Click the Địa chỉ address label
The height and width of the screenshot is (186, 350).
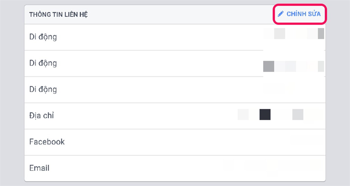point(41,116)
